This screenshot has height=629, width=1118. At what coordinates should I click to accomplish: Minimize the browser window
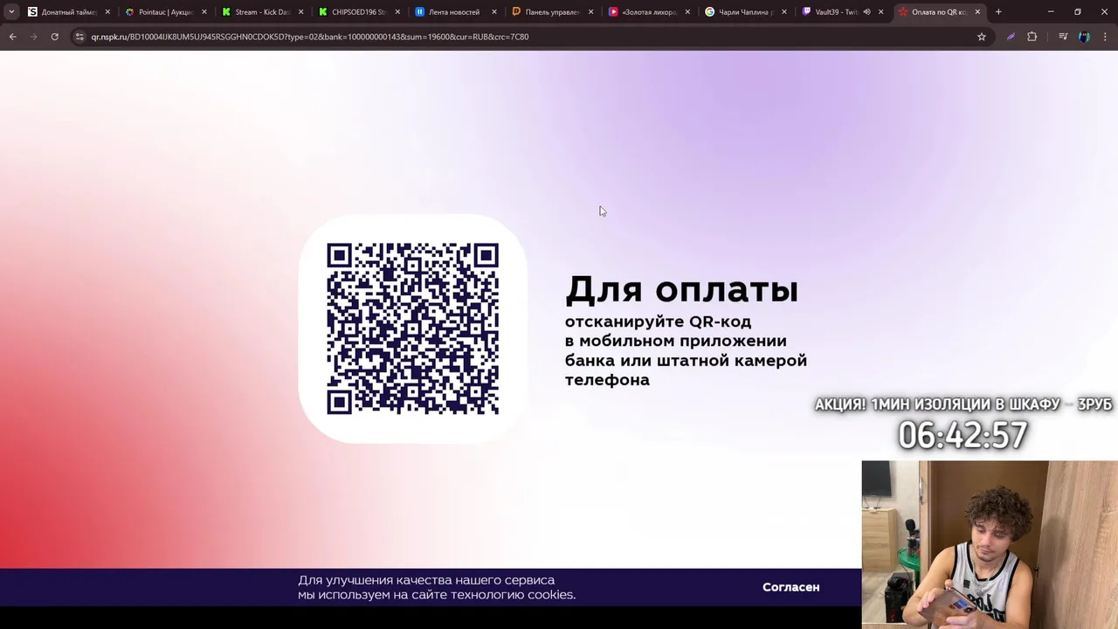1051,12
